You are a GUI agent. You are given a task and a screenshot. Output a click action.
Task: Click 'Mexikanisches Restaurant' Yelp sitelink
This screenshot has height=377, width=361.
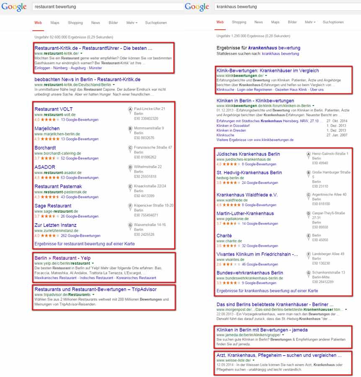pyautogui.click(x=55, y=278)
